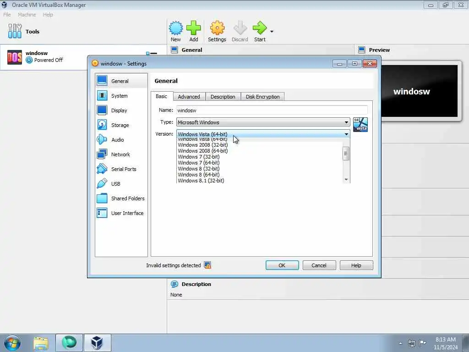Open the Type dropdown showing Microsoft Windows

coord(263,122)
